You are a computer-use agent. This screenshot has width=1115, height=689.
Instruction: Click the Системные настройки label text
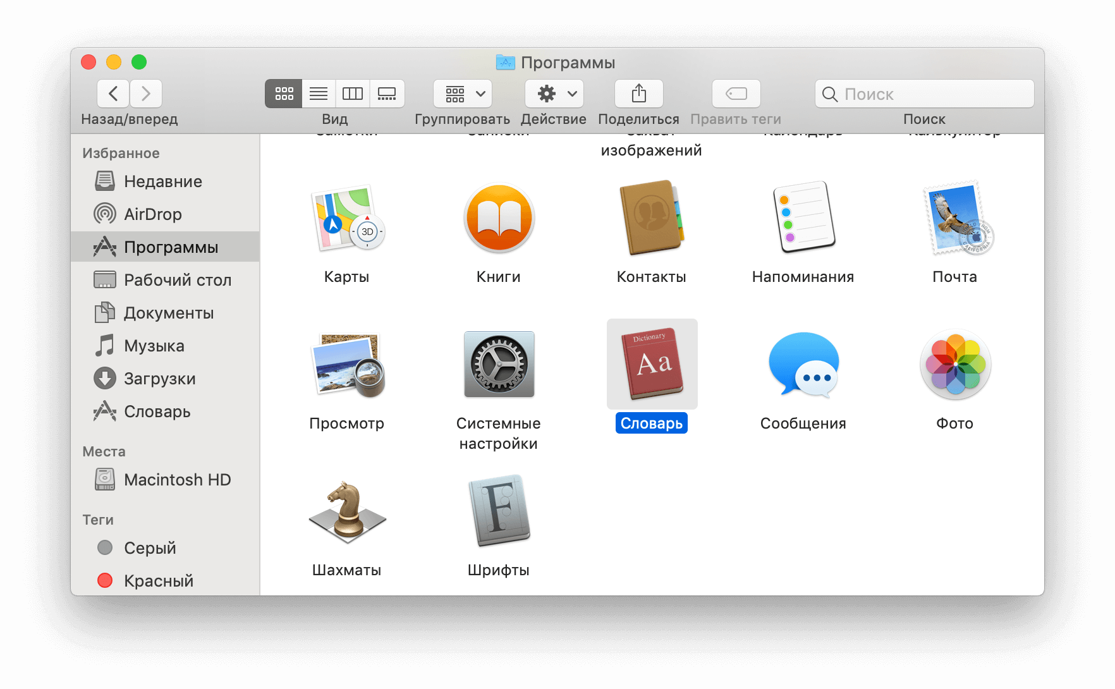[x=499, y=434]
